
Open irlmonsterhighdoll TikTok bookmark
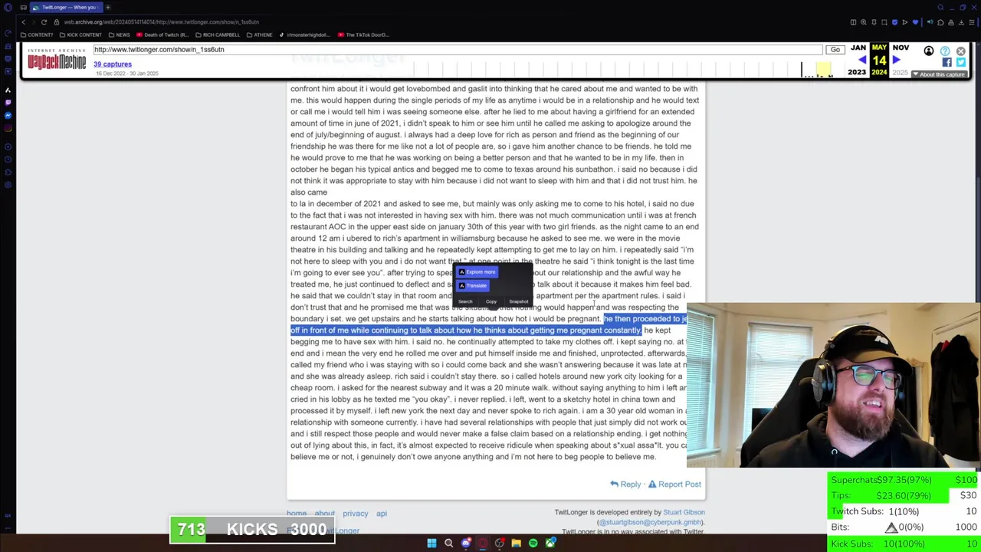(305, 34)
